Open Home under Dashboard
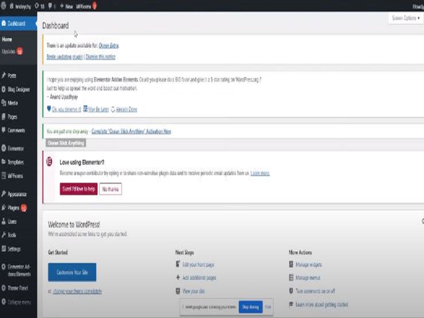424x318 pixels. point(7,39)
